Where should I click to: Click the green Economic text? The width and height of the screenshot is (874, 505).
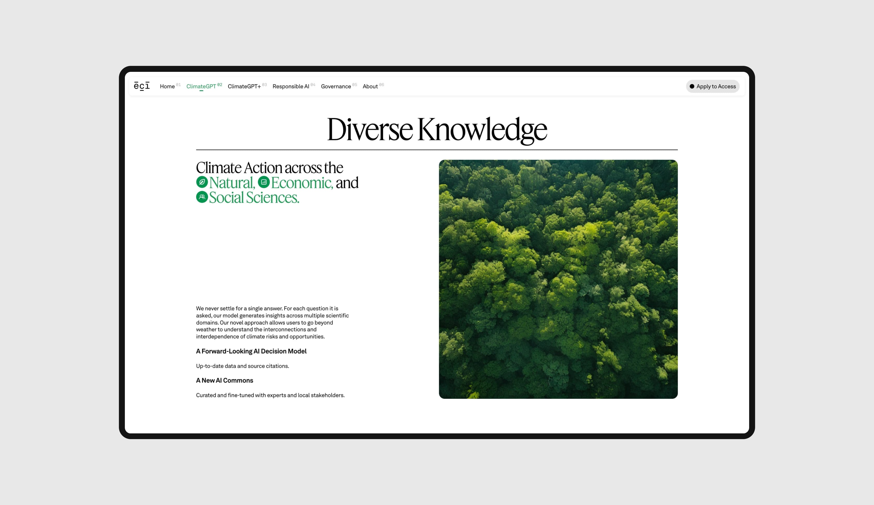pos(302,183)
